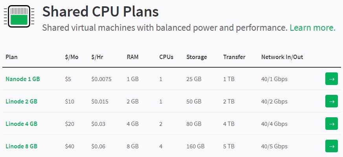Click the $/Mo column header
The height and width of the screenshot is (157, 343).
click(72, 57)
